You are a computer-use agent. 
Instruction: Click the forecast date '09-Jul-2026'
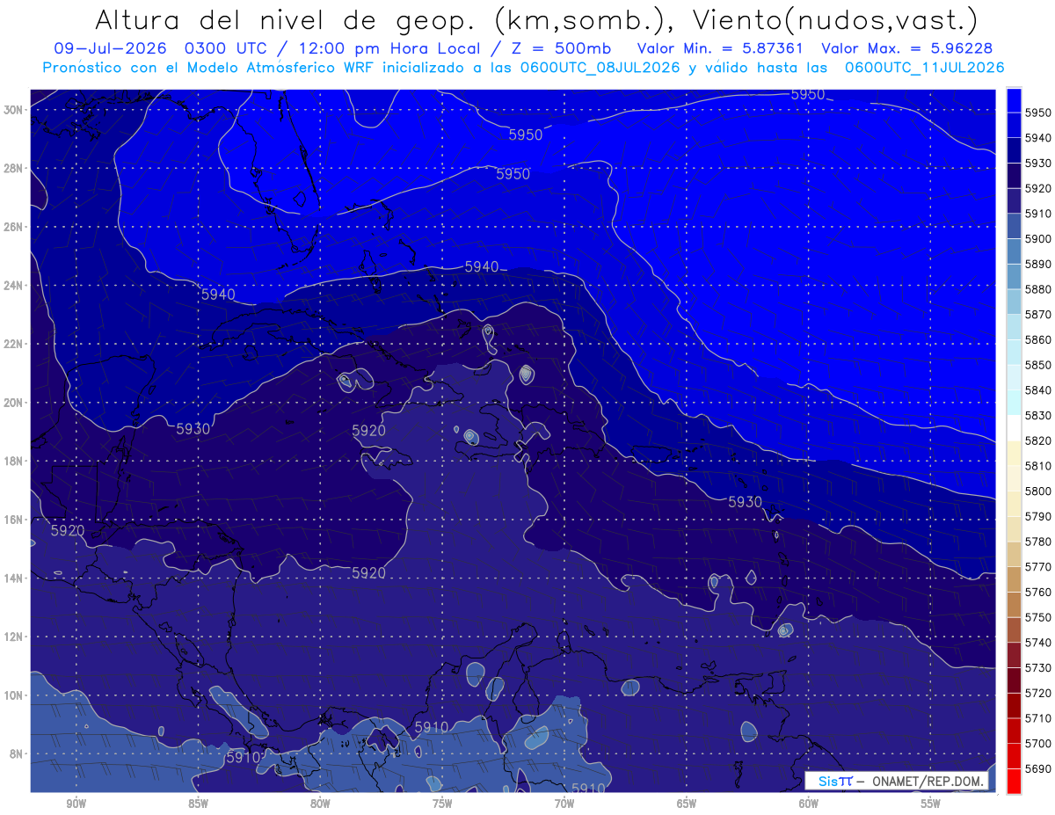tap(110, 48)
